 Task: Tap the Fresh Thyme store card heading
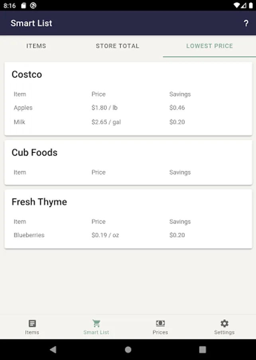pos(39,202)
